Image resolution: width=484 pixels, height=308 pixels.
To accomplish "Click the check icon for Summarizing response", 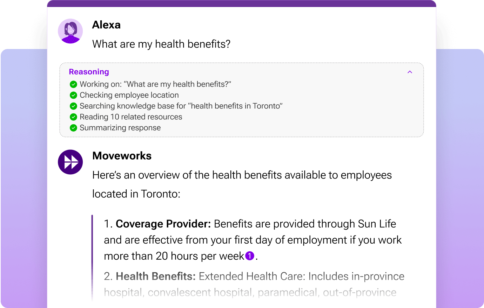I will 73,128.
